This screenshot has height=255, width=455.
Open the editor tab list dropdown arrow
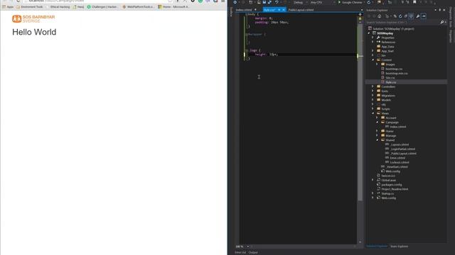pos(362,10)
